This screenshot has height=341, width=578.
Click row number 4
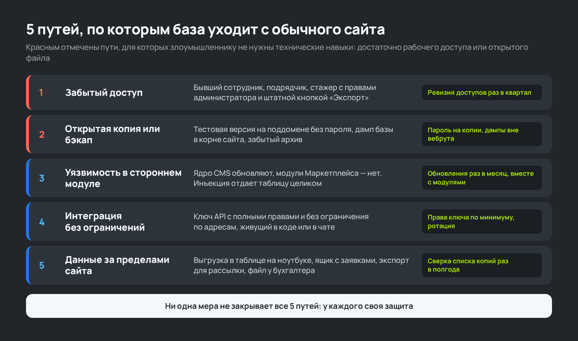[x=42, y=222]
